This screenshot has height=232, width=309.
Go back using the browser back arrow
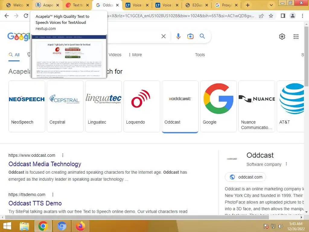(x=7, y=16)
